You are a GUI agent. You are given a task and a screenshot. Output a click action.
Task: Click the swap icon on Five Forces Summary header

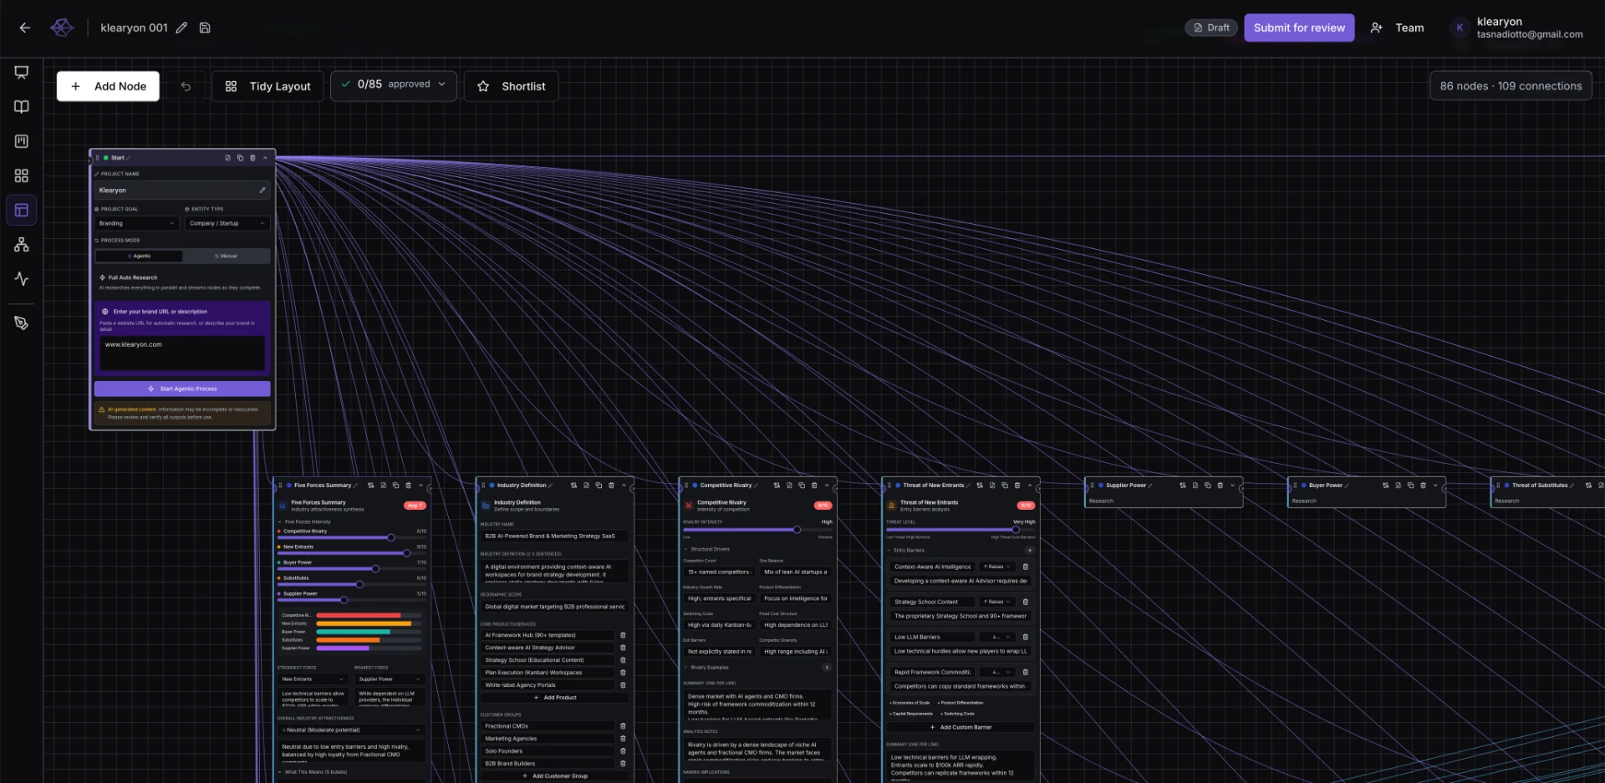[371, 486]
